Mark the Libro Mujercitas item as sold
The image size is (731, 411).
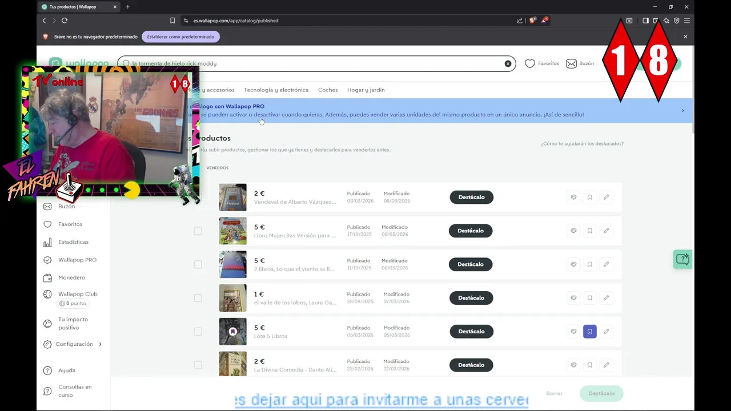(573, 231)
